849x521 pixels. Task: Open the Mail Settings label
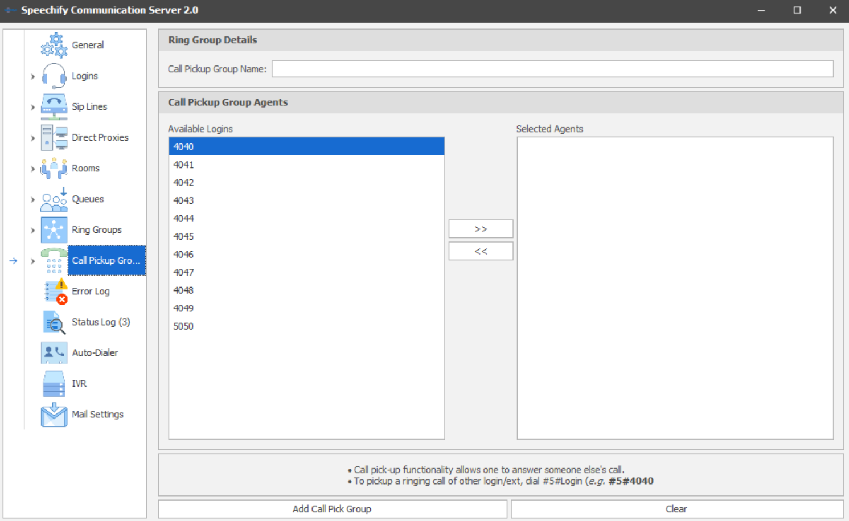[x=97, y=414]
